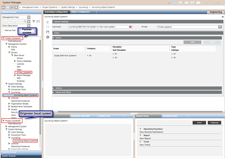This screenshot has width=225, height=158.
Task: Expand the Actions section
Action: click(59, 88)
